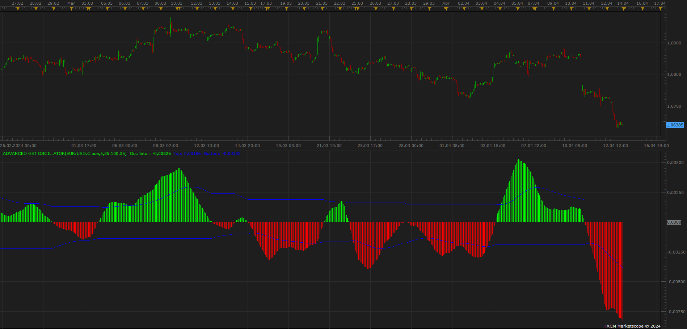Click the current price tag 1,06385
Screen dimensions: 687x329
[x=675, y=125]
